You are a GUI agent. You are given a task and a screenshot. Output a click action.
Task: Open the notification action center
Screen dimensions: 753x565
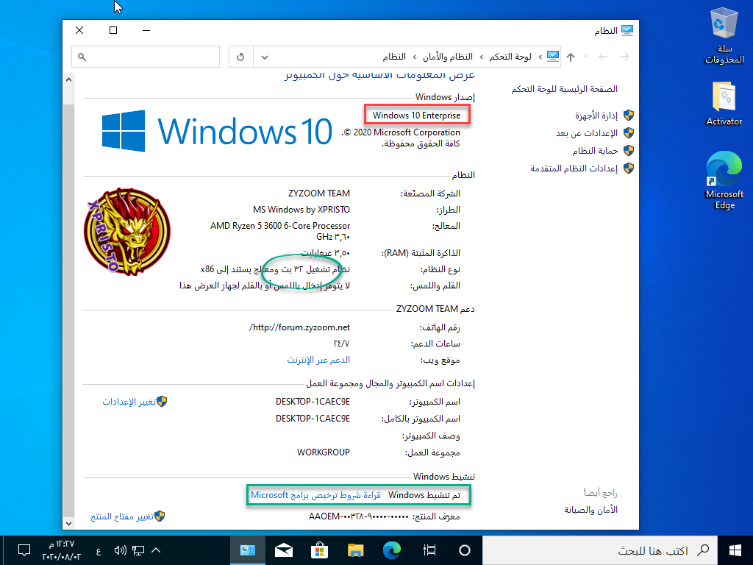[x=24, y=550]
